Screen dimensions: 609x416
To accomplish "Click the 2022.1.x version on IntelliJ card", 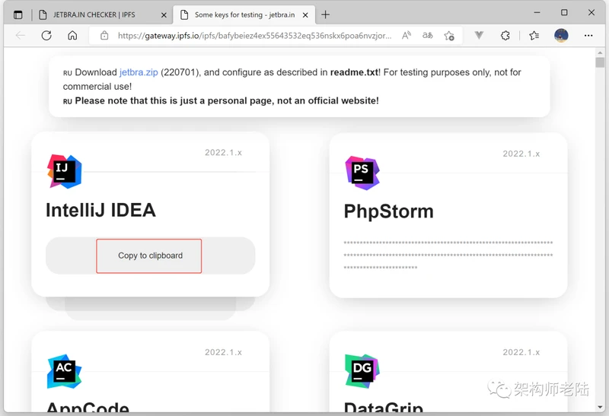I will pyautogui.click(x=223, y=153).
